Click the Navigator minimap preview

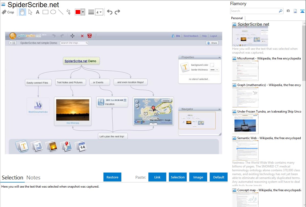tap(197, 120)
